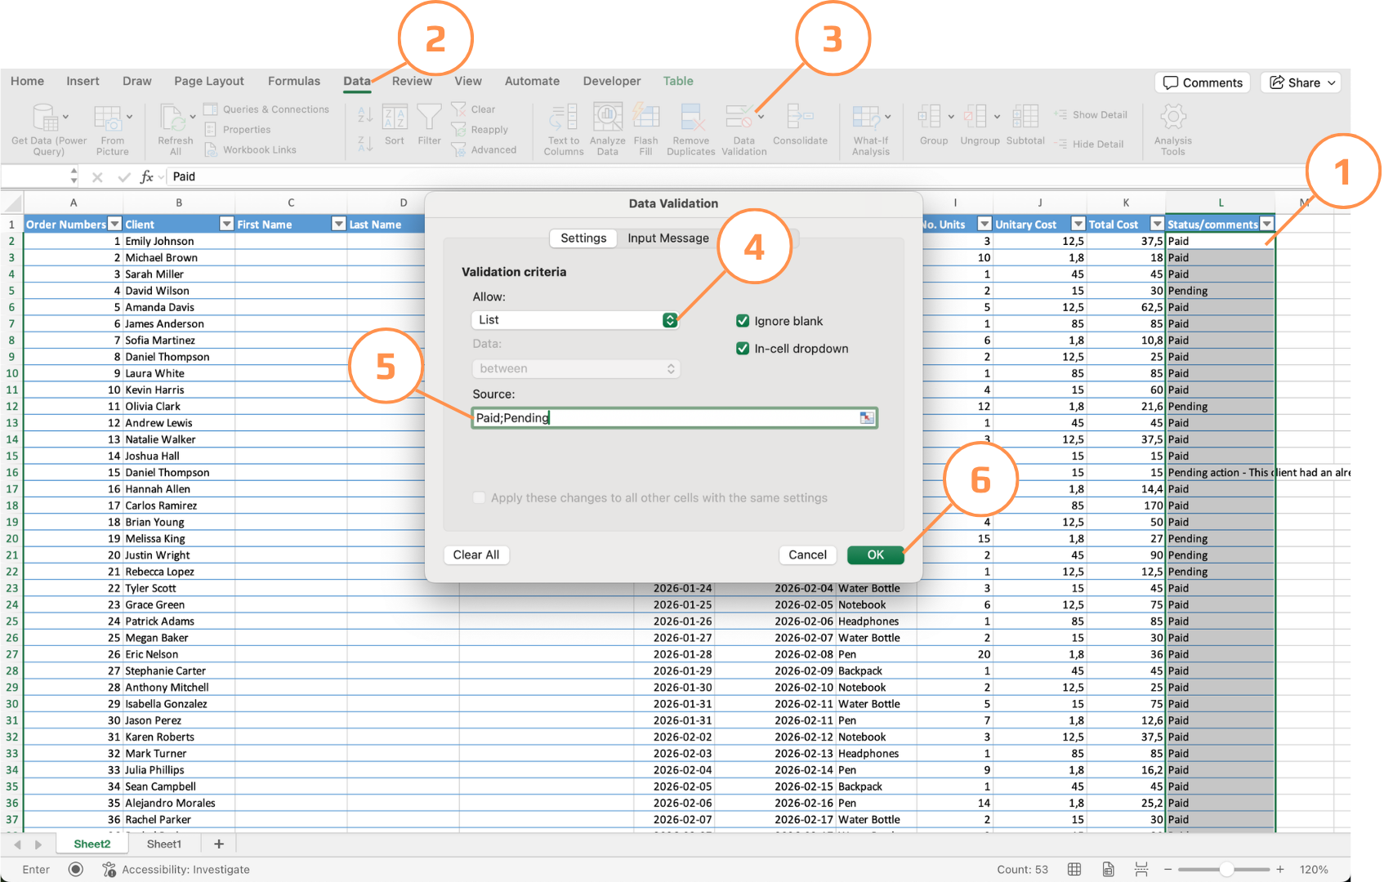Click the Refresh All icon
The image size is (1384, 882).
[174, 118]
